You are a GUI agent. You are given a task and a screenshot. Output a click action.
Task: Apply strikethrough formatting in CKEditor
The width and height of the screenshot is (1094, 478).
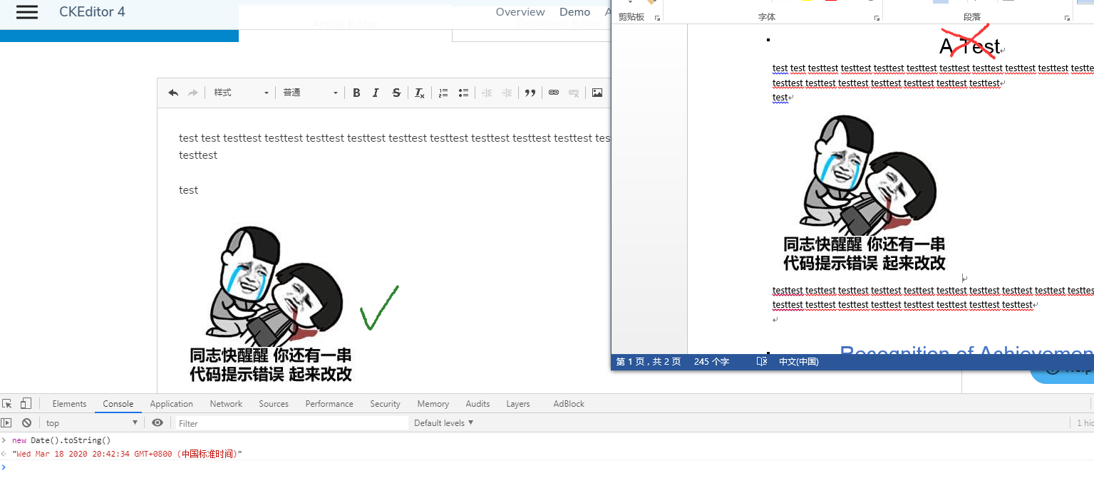tap(396, 93)
